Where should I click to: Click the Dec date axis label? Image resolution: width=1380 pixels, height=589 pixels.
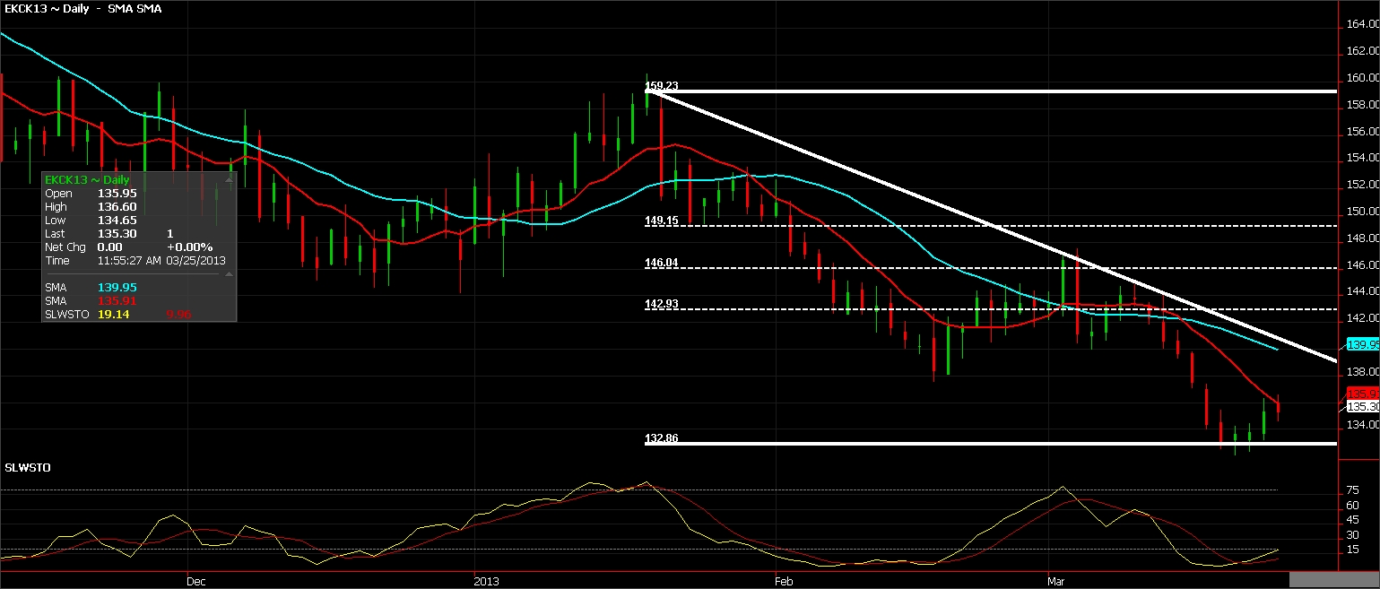coord(197,581)
